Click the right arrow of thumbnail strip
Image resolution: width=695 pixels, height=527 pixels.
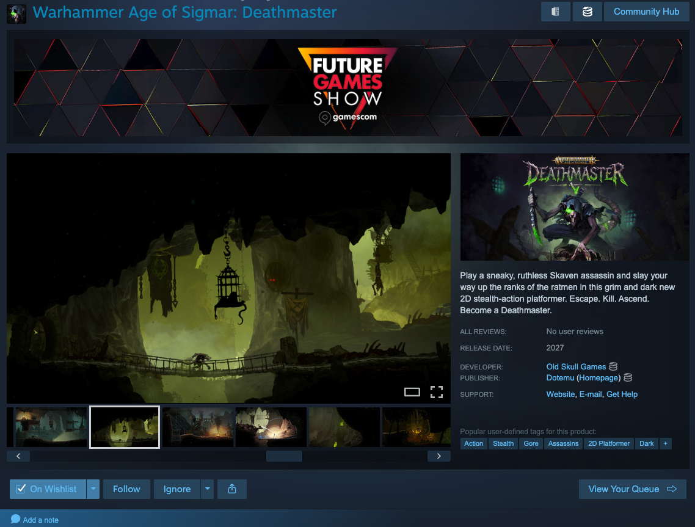pos(439,456)
